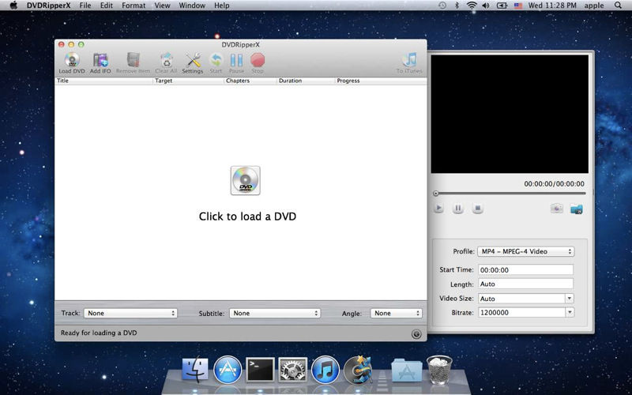Click in the Start Time field
Image resolution: width=632 pixels, height=395 pixels.
[x=525, y=269]
